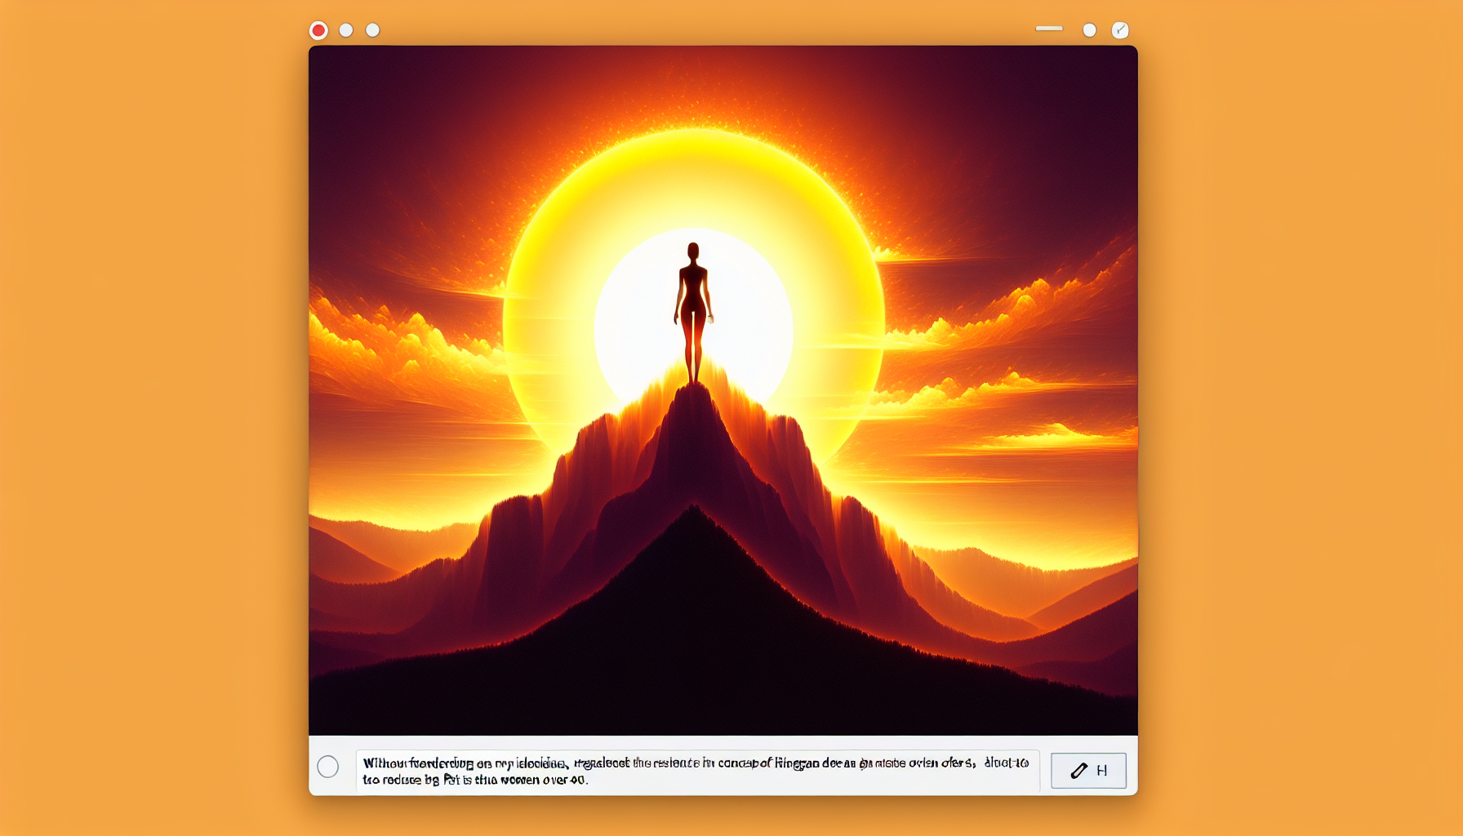Click the horizontal dash icon at top-right
The width and height of the screenshot is (1463, 836).
click(1049, 29)
